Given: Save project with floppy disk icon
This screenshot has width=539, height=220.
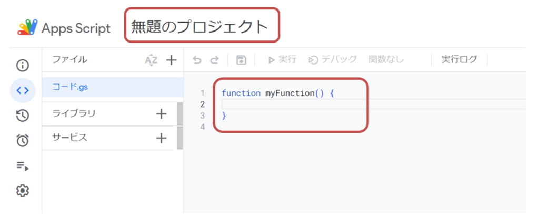Looking at the screenshot, I should 241,60.
